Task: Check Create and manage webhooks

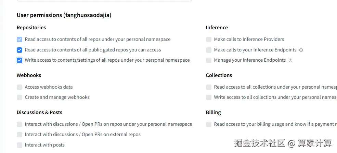Action: (20, 97)
